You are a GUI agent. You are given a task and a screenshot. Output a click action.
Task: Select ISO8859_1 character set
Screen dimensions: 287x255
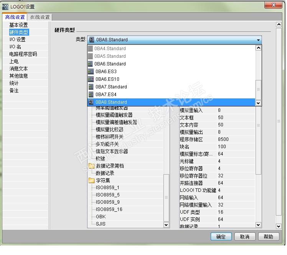[107, 188]
